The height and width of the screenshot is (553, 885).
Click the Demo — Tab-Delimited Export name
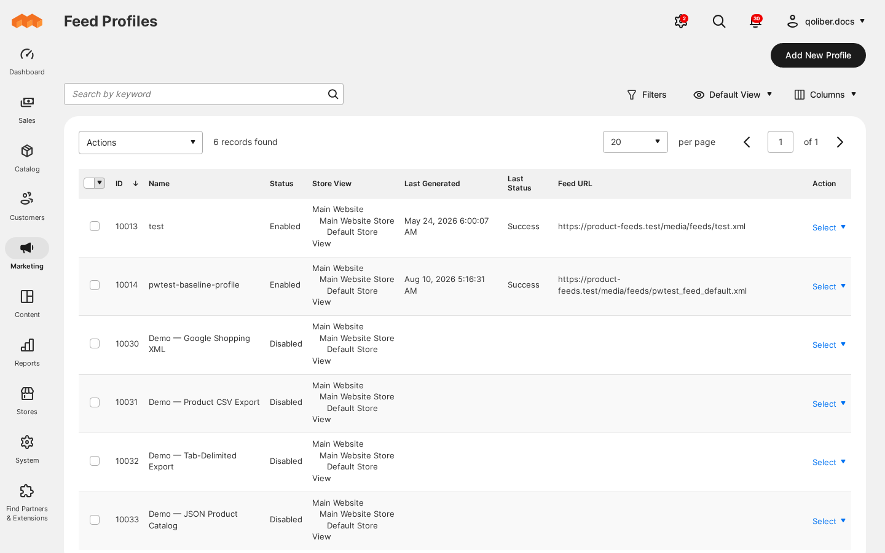(x=192, y=461)
